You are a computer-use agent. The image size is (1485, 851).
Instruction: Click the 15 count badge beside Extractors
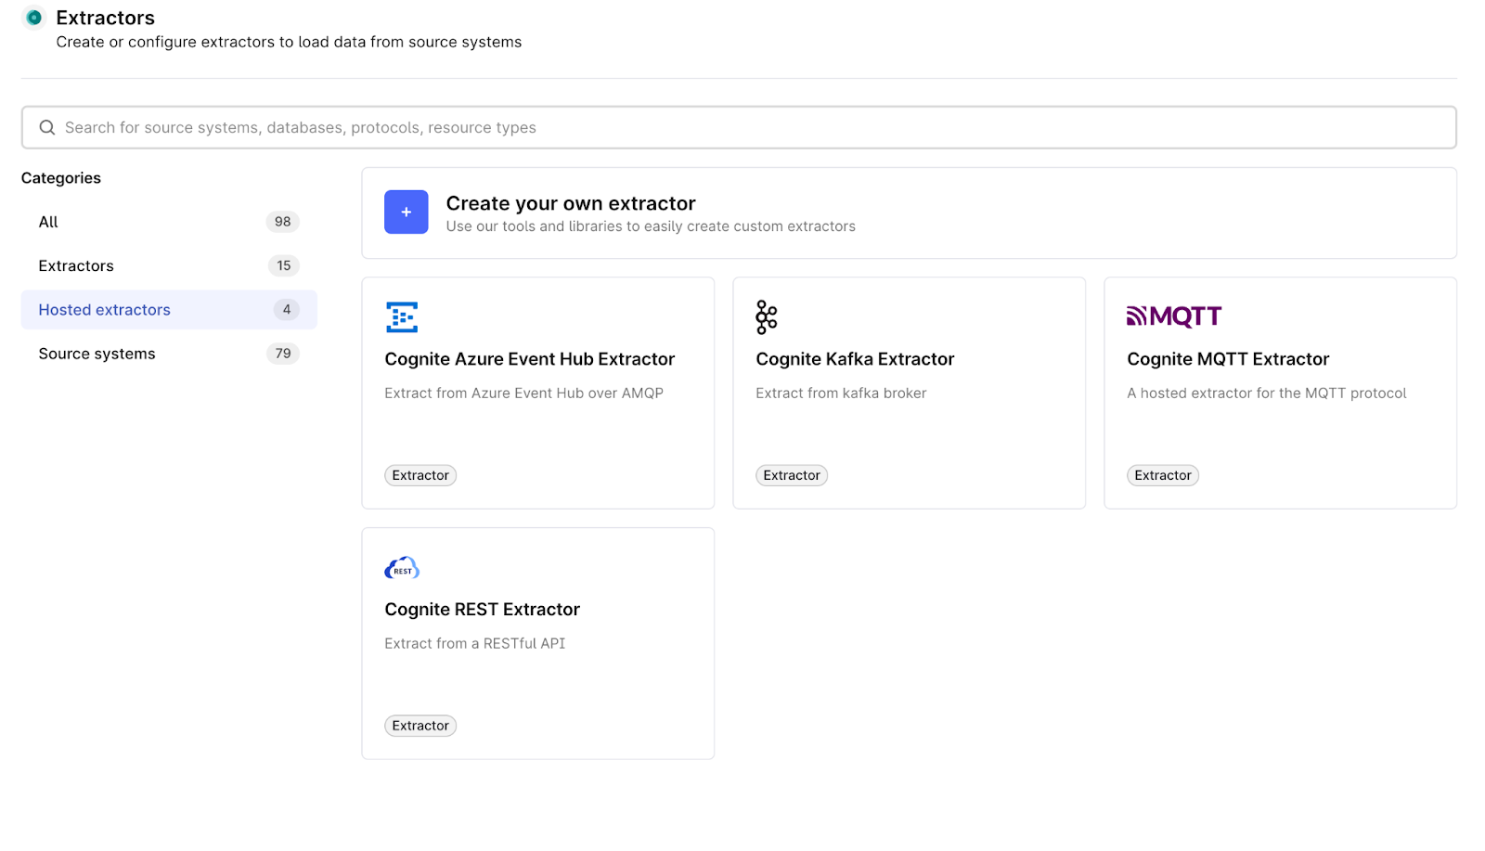coord(284,265)
